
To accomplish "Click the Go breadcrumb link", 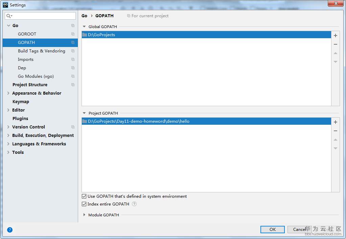I will click(84, 16).
